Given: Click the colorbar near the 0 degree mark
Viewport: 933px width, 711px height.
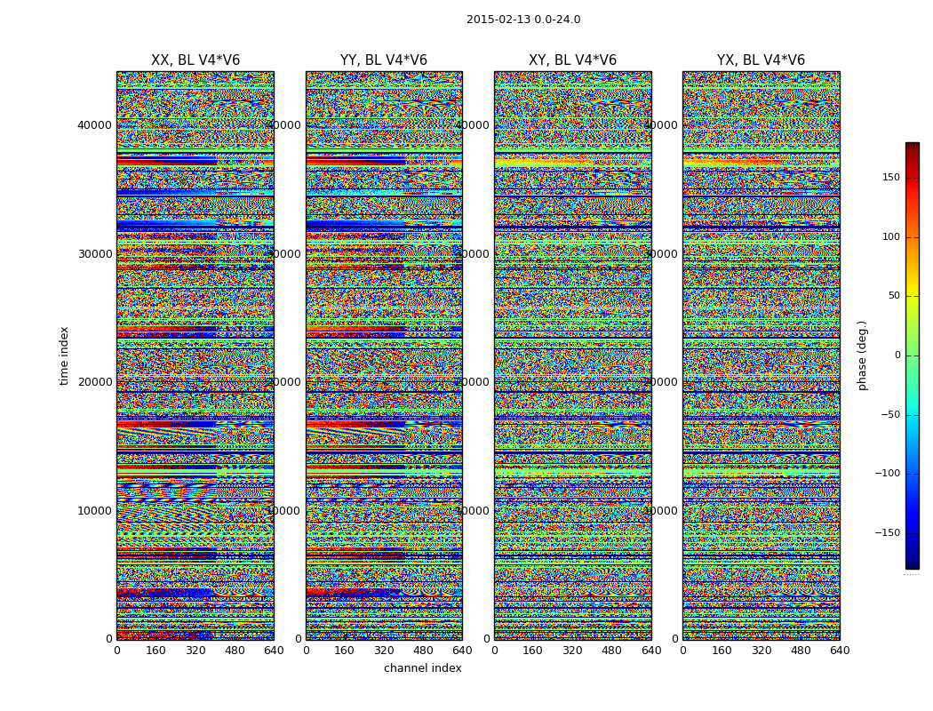Looking at the screenshot, I should pyautogui.click(x=913, y=355).
